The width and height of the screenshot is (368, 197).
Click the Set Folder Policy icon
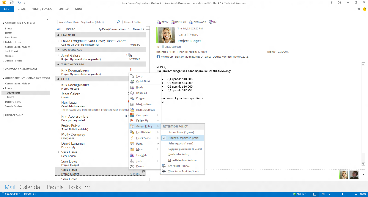(x=164, y=166)
